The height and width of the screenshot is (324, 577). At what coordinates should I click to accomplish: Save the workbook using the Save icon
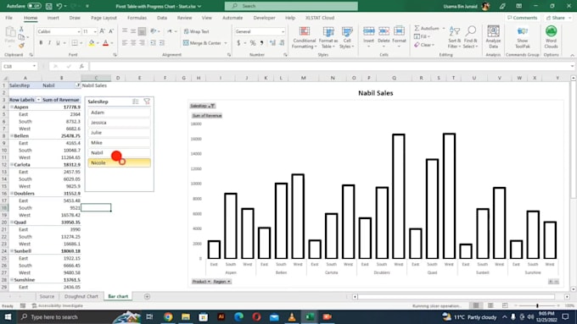pyautogui.click(x=49, y=6)
